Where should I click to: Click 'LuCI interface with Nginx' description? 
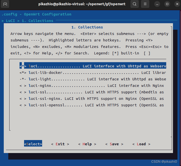(x=136, y=86)
